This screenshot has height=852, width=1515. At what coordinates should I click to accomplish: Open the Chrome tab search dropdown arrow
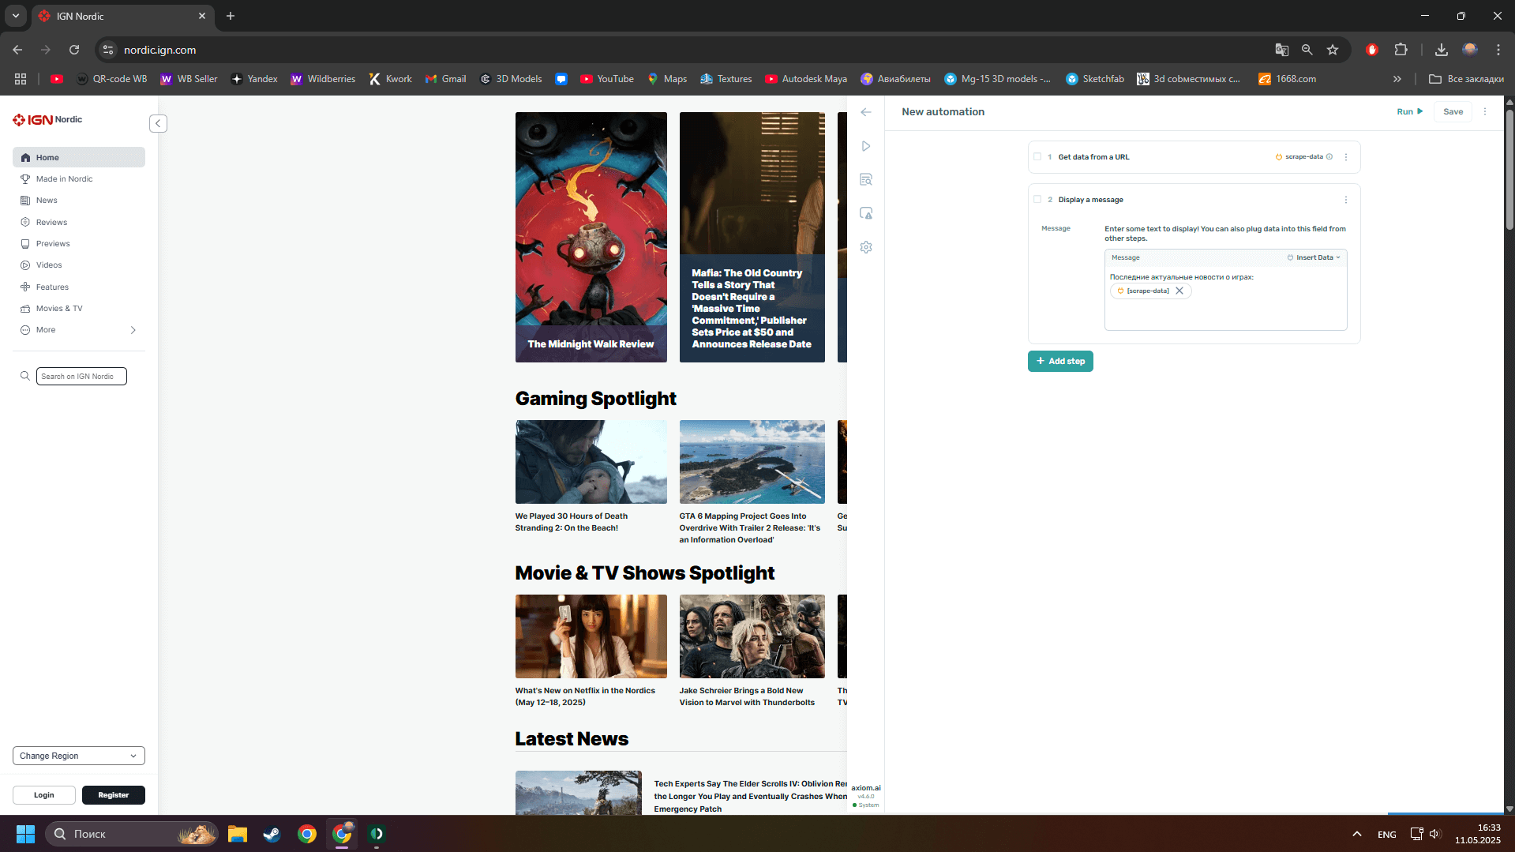[x=16, y=16]
